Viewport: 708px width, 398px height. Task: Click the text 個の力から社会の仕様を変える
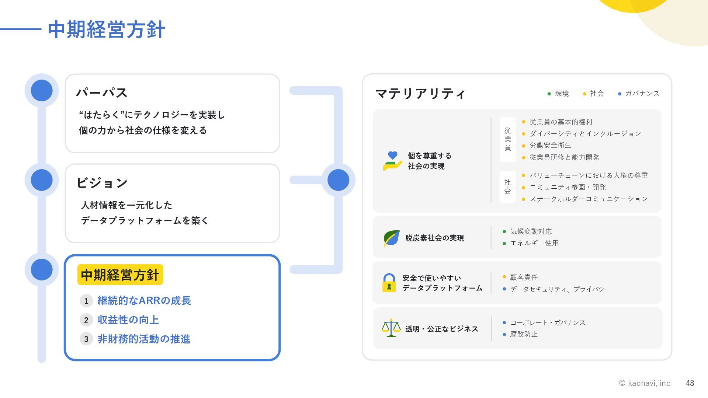tap(143, 130)
